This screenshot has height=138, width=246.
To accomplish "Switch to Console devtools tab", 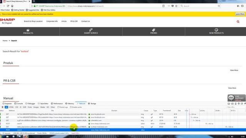I will pyautogui.click(x=18, y=103).
